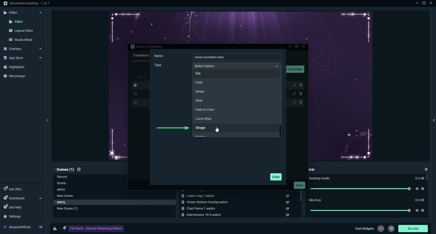Click the Go Live button

413,228
